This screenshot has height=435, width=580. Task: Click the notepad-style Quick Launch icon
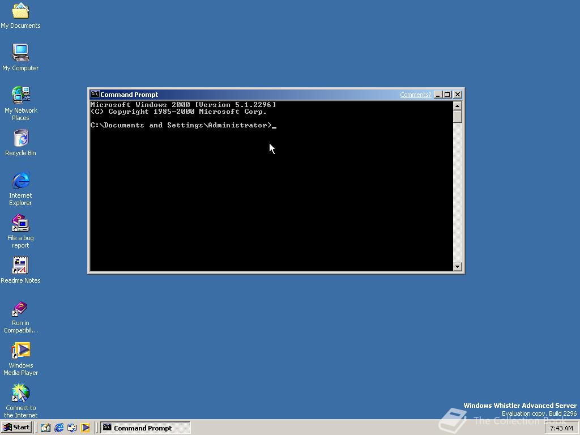(45, 428)
